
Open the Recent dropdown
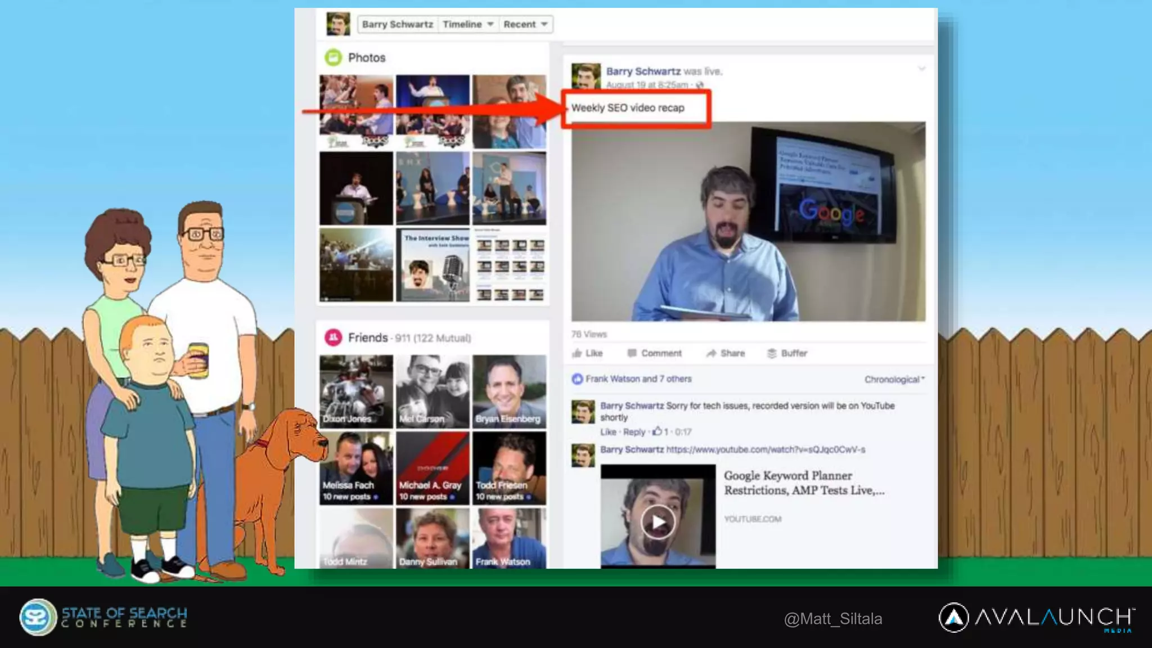(x=525, y=24)
